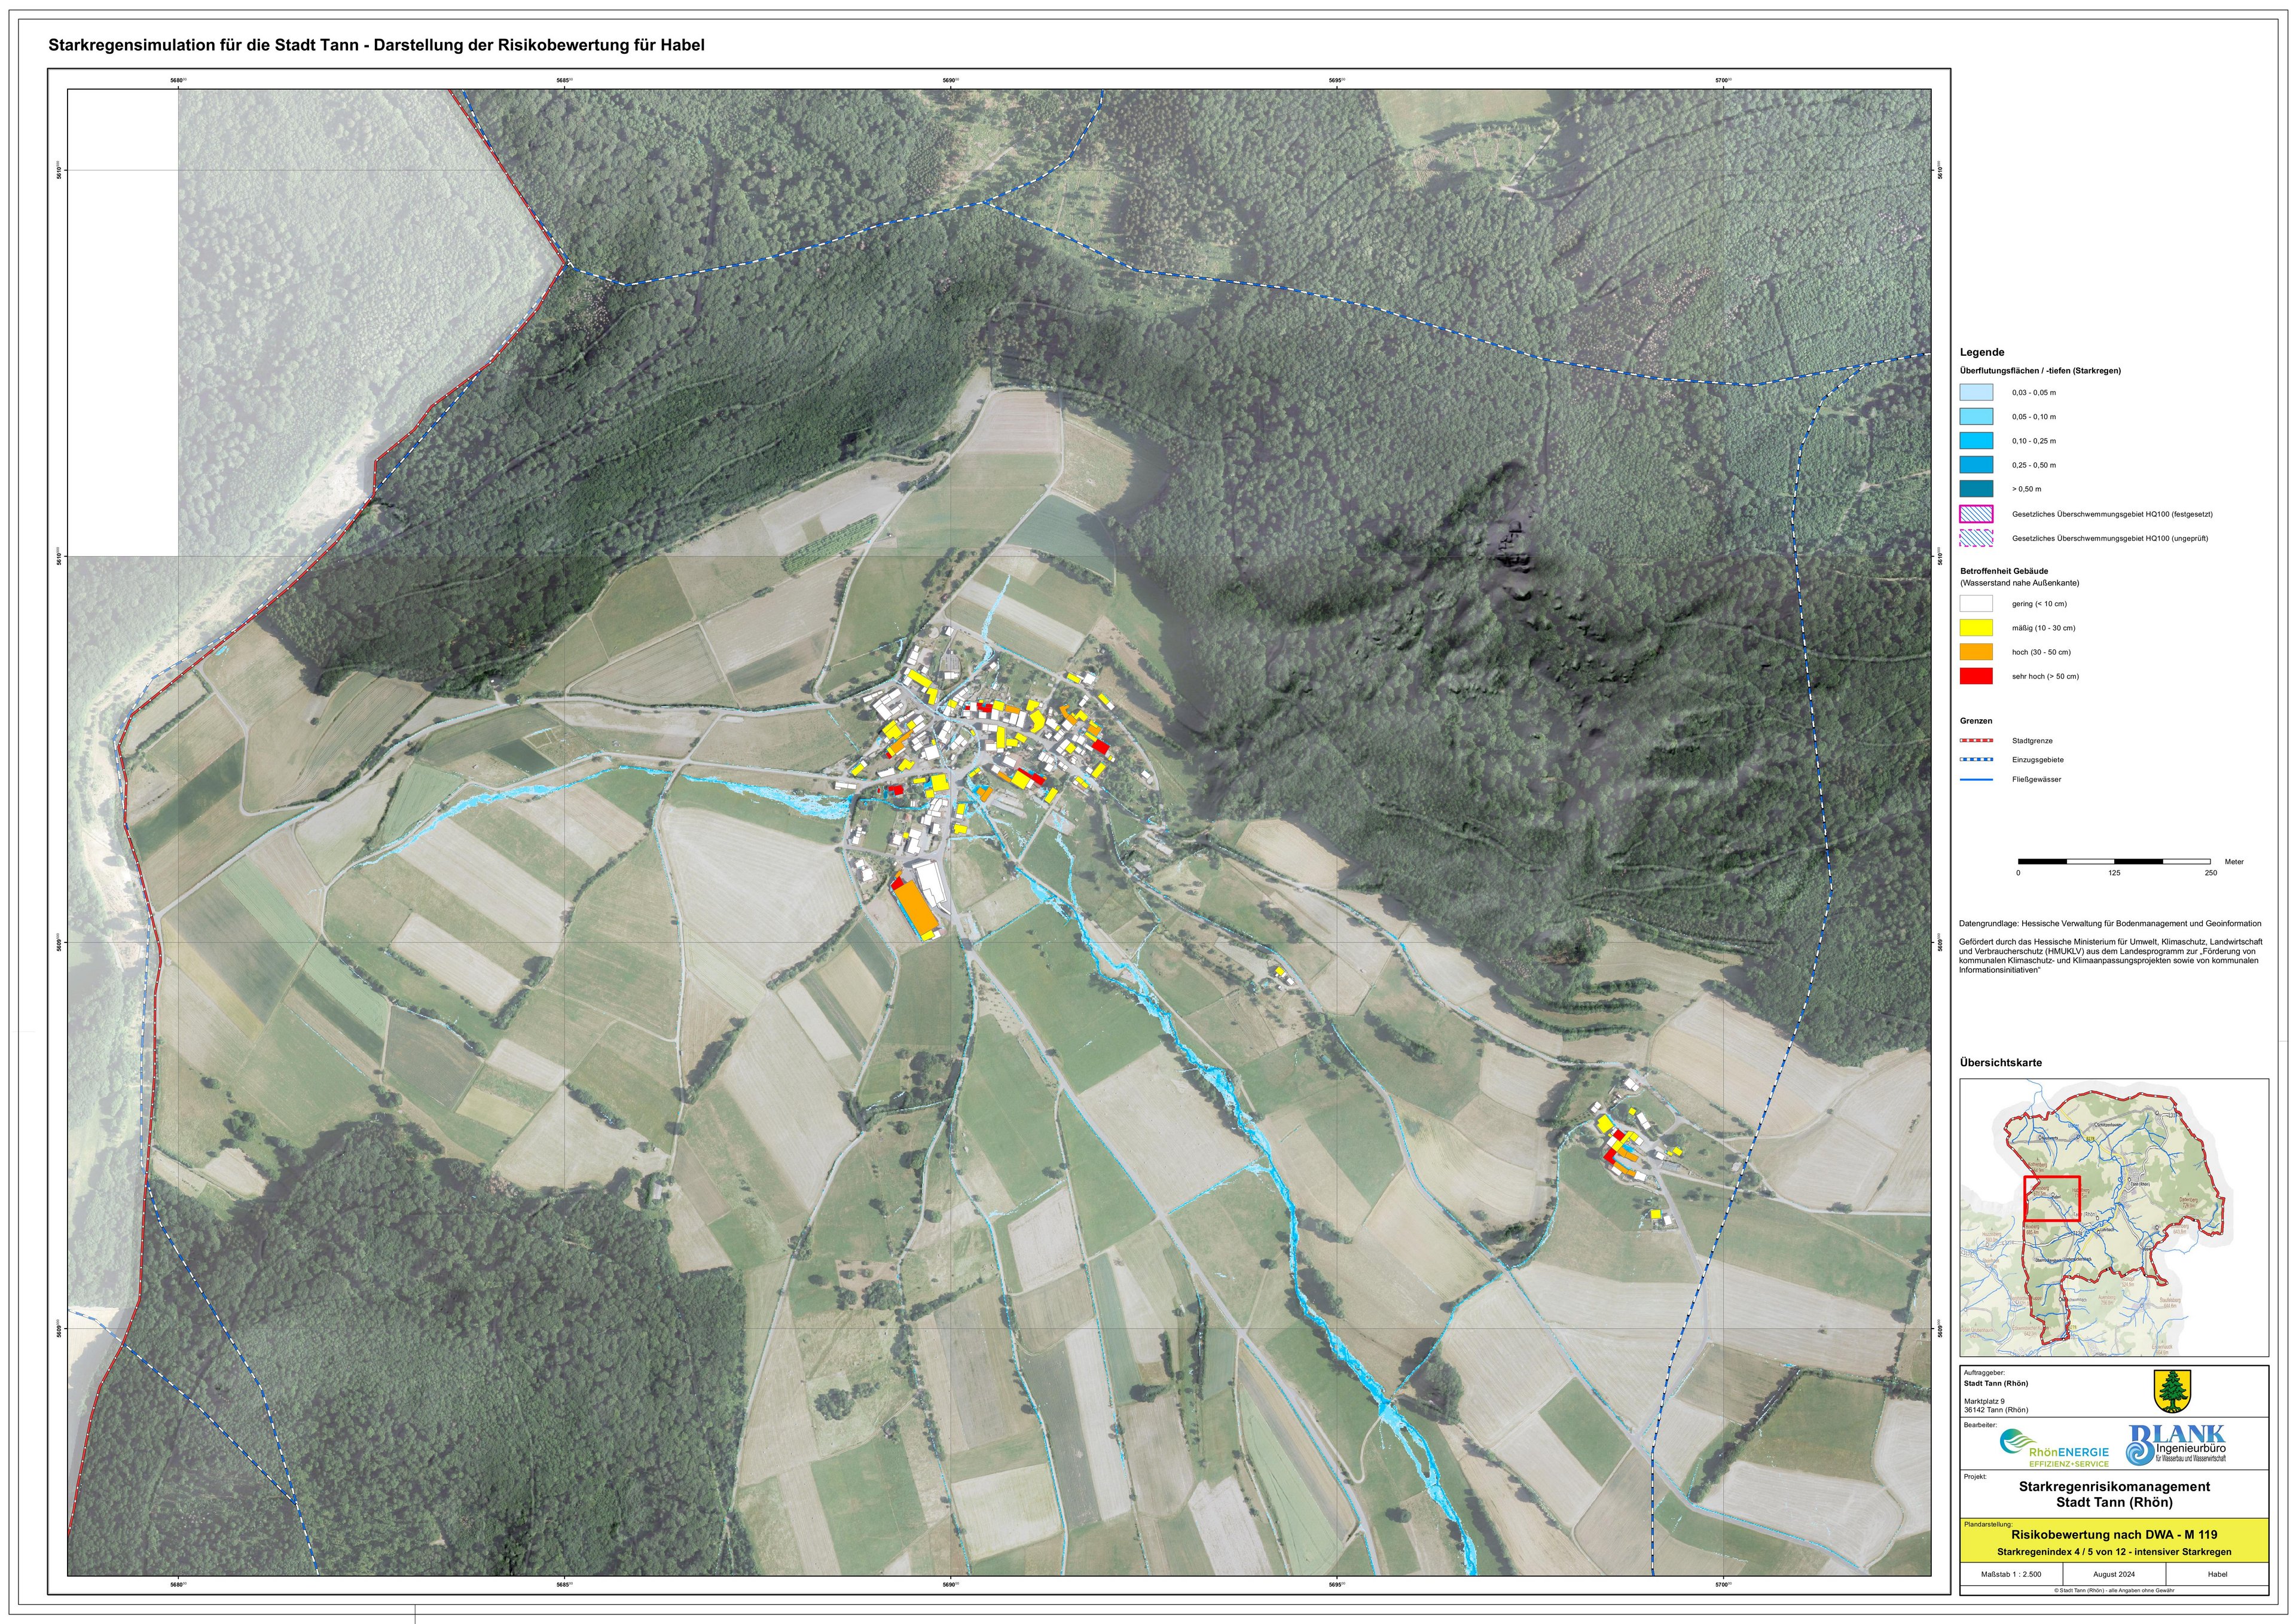2296x1624 pixels.
Task: Click the HQ100 festgesetzt hatched legend symbol
Action: coord(1976,514)
